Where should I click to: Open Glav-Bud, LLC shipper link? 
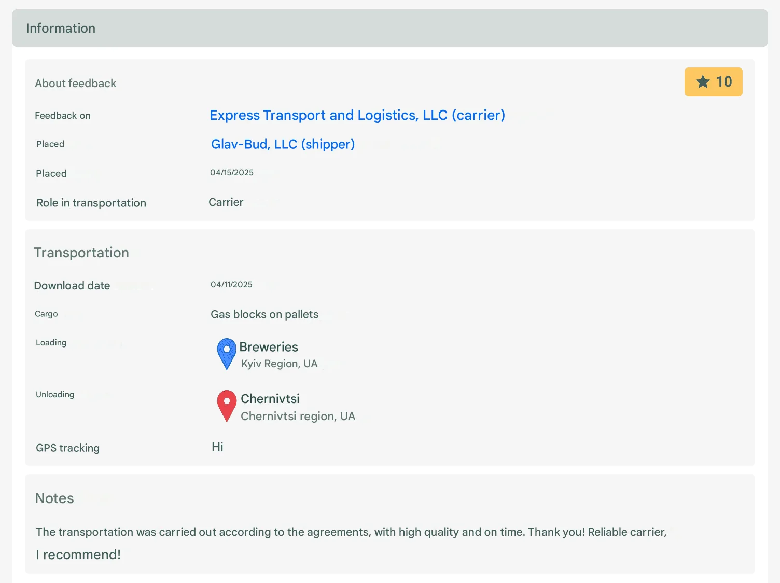click(283, 144)
